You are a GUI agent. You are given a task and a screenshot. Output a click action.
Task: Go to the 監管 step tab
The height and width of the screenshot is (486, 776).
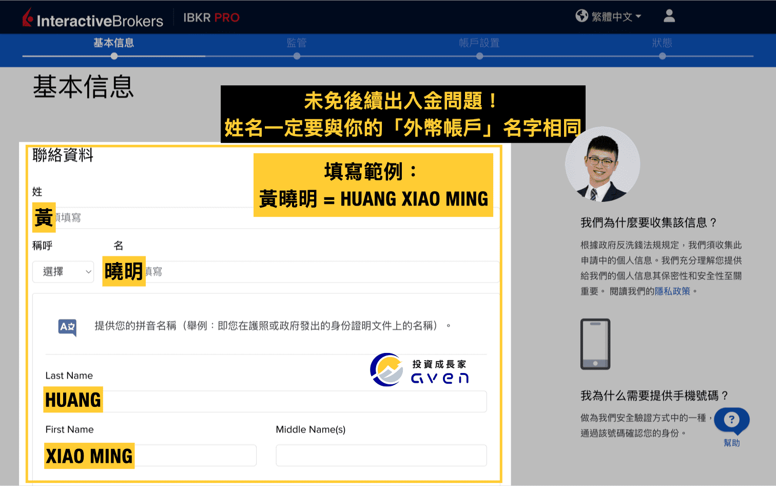tap(297, 43)
